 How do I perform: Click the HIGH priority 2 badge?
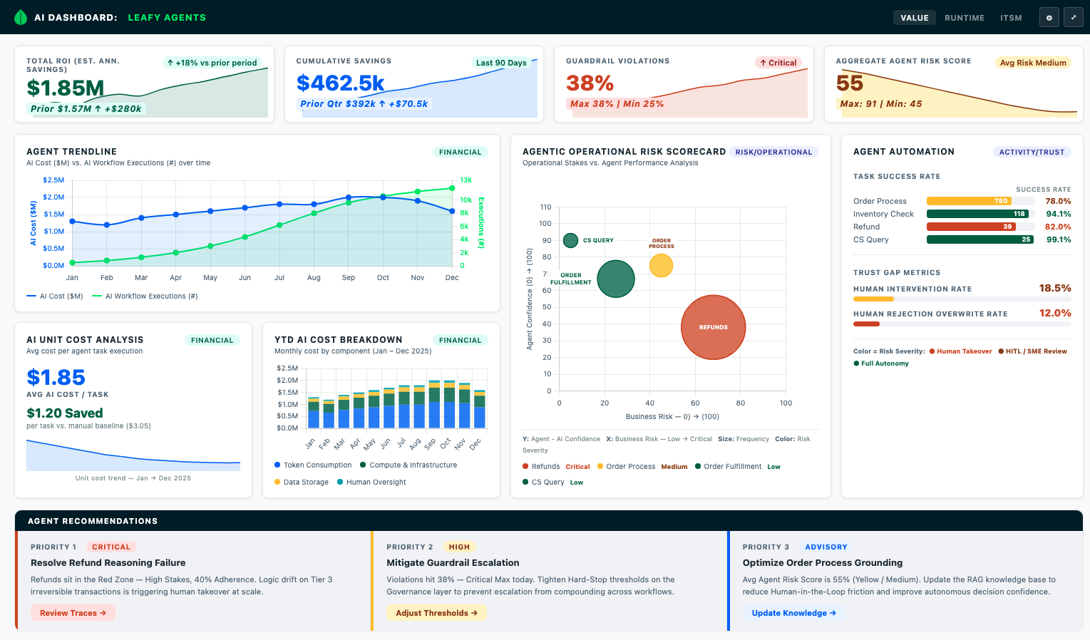tap(459, 547)
